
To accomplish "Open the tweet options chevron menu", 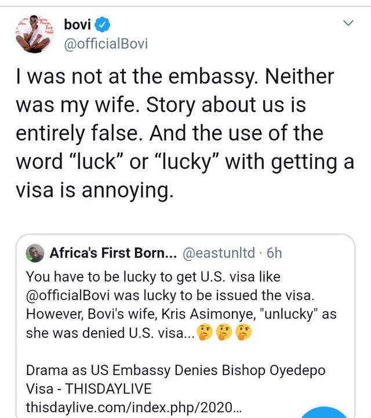I will click(x=348, y=24).
